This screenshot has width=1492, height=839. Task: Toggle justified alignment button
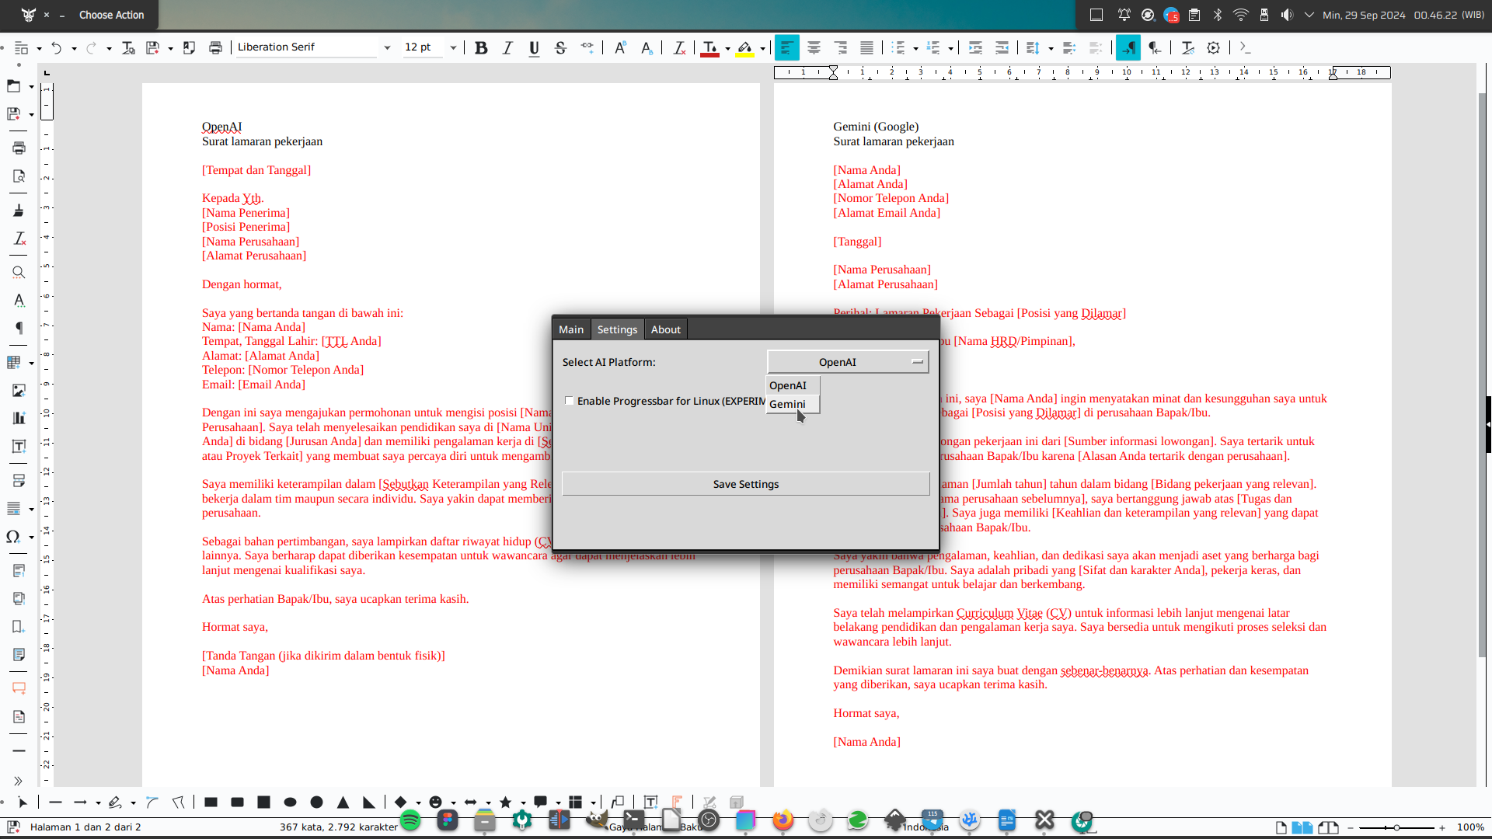coord(866,48)
